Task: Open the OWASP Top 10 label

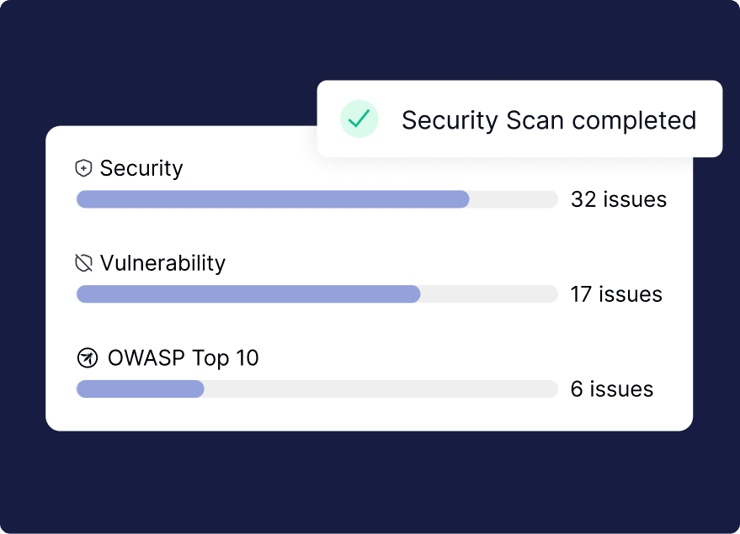Action: point(183,358)
